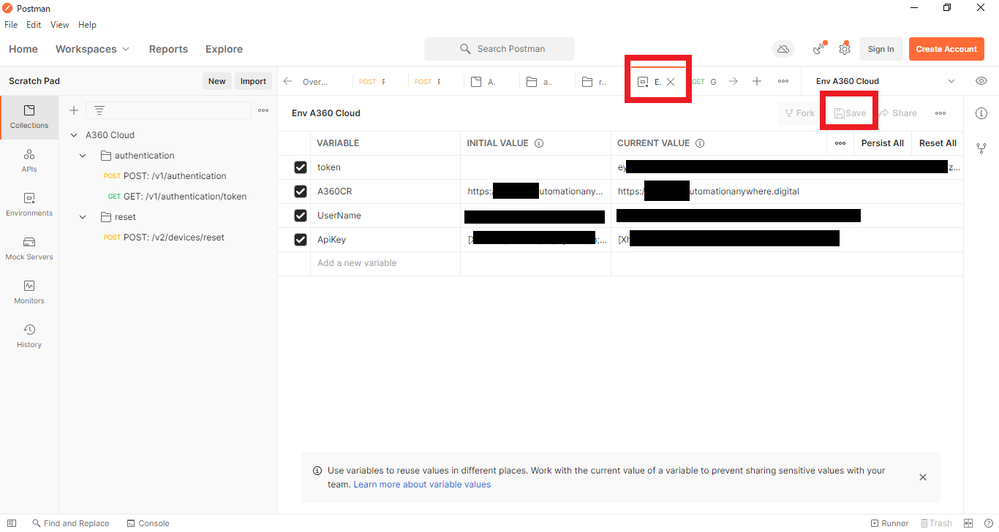999x532 pixels.
Task: Uncheck the UserName variable checkbox
Action: pyautogui.click(x=300, y=216)
